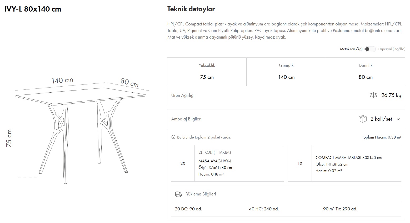
Task: Click the delivery truck icon
Action: (x=178, y=194)
